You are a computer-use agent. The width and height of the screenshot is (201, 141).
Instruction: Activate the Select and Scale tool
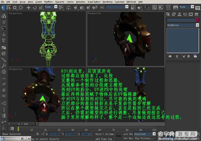point(41,8)
